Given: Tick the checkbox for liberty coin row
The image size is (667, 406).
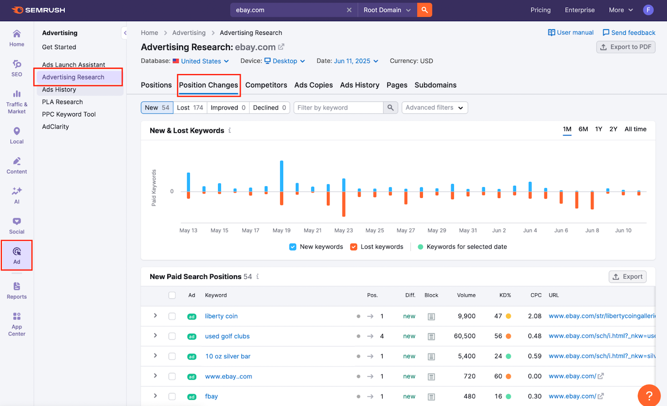Looking at the screenshot, I should [x=172, y=316].
